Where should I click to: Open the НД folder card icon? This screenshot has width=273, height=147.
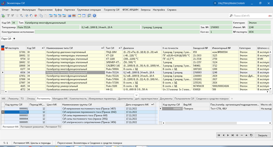click(x=64, y=16)
